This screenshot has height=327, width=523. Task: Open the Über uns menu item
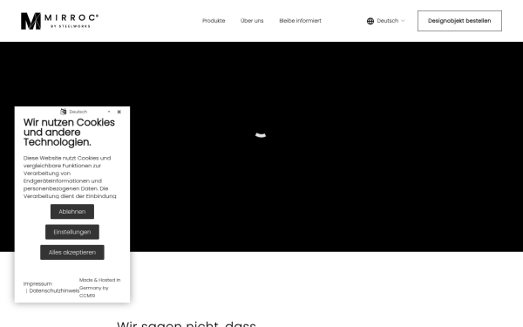252,21
